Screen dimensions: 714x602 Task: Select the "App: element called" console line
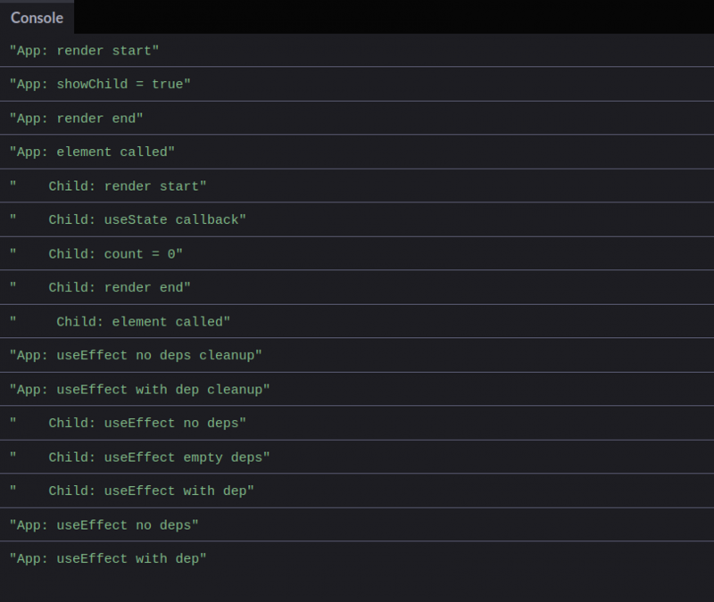click(357, 152)
